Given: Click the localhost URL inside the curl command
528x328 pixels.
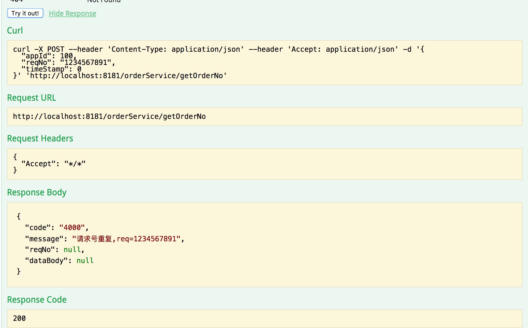Looking at the screenshot, I should pos(126,76).
